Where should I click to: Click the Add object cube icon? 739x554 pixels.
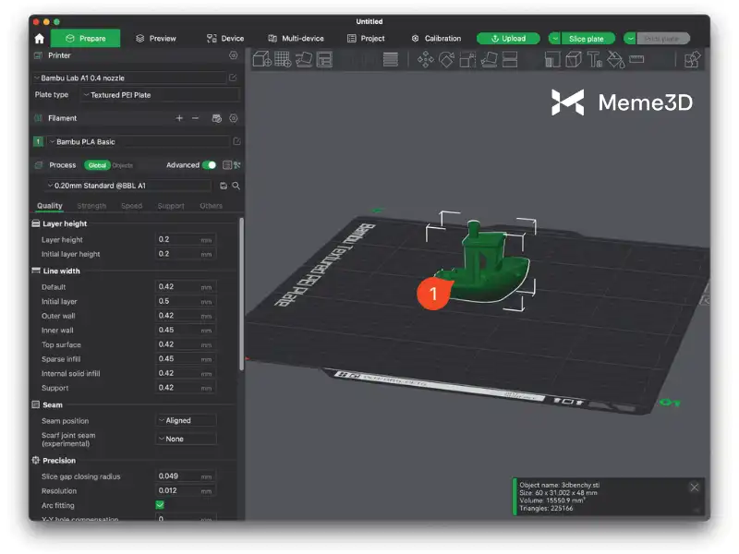click(x=261, y=60)
